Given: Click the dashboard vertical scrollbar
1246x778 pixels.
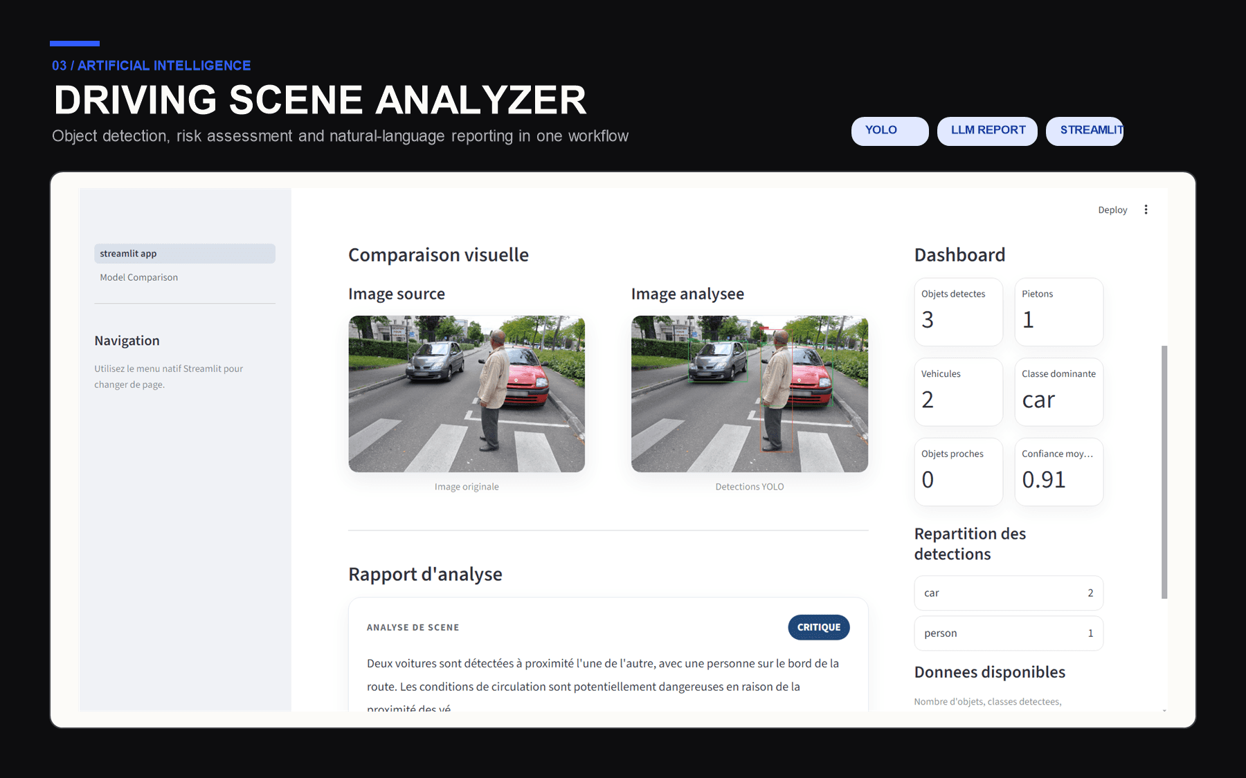Looking at the screenshot, I should pos(1164,472).
